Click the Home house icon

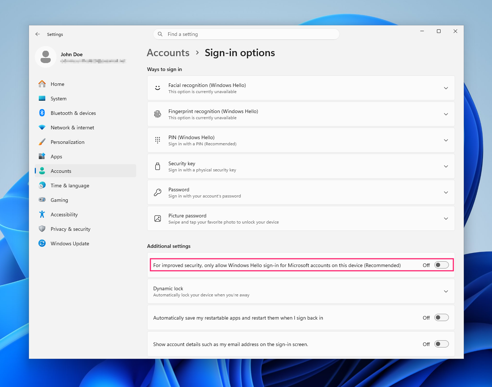point(42,84)
